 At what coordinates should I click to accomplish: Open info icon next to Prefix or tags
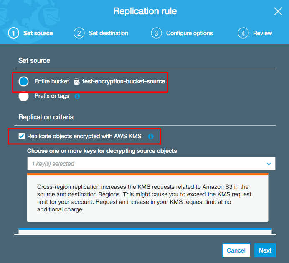tap(77, 96)
